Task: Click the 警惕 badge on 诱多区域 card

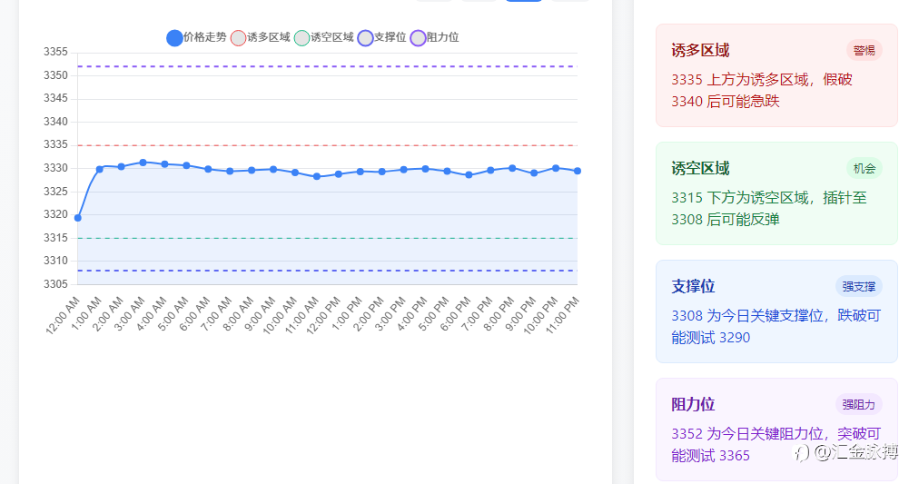Action: 864,51
